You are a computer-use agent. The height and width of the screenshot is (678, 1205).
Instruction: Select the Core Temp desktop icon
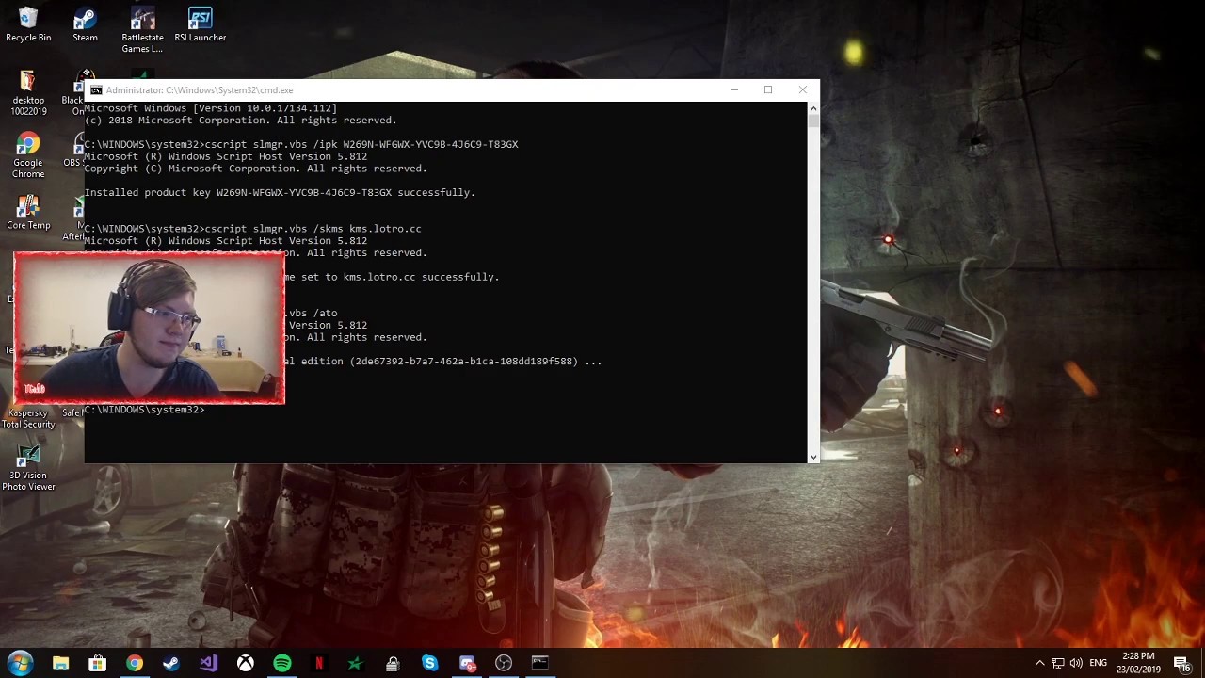(x=28, y=213)
